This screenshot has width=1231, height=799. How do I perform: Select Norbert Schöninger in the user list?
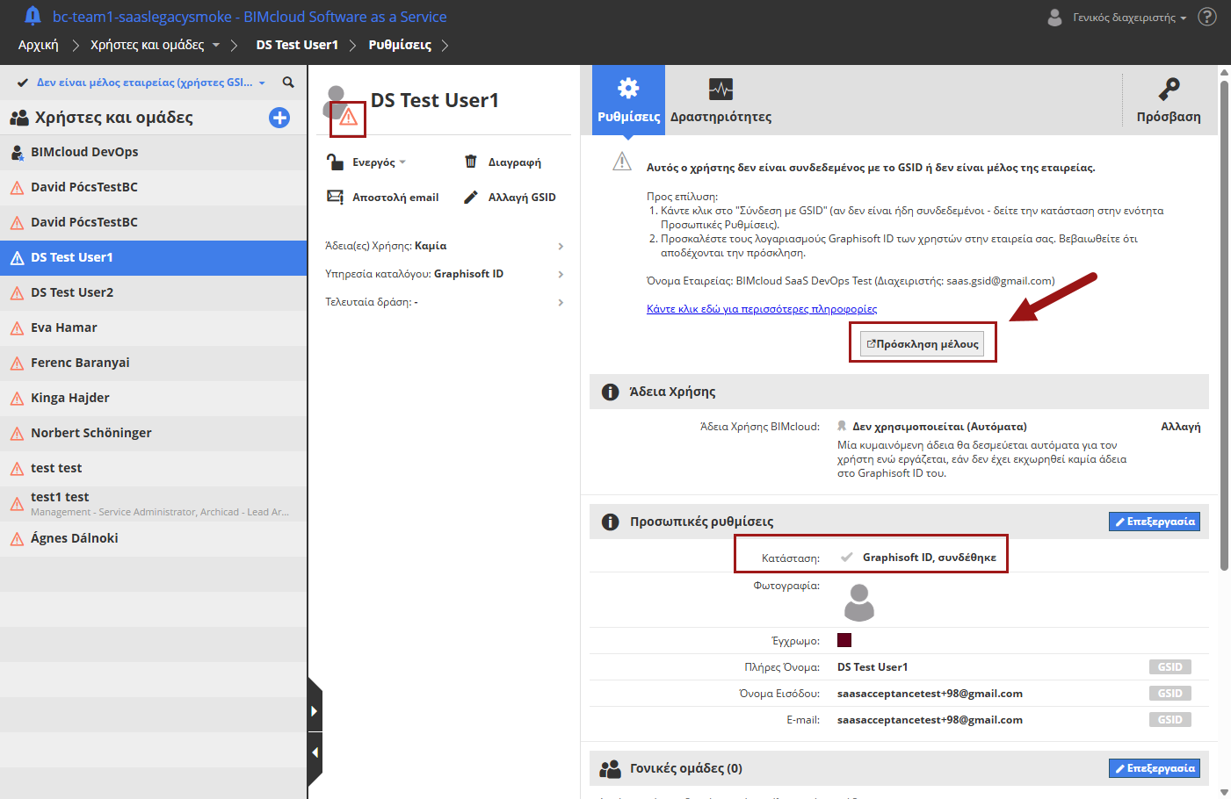[154, 433]
